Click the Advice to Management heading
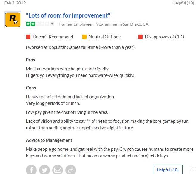 point(49,140)
